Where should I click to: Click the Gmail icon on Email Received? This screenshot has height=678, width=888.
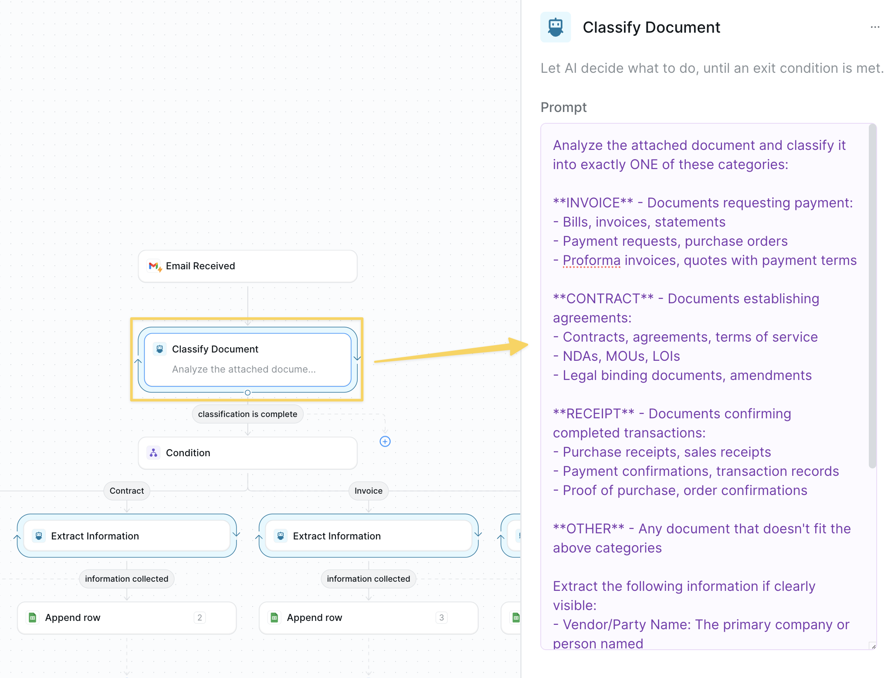click(x=154, y=266)
